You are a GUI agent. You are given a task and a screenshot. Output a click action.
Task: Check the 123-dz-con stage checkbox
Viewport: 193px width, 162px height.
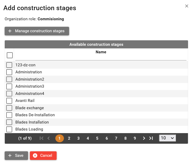tap(9, 65)
